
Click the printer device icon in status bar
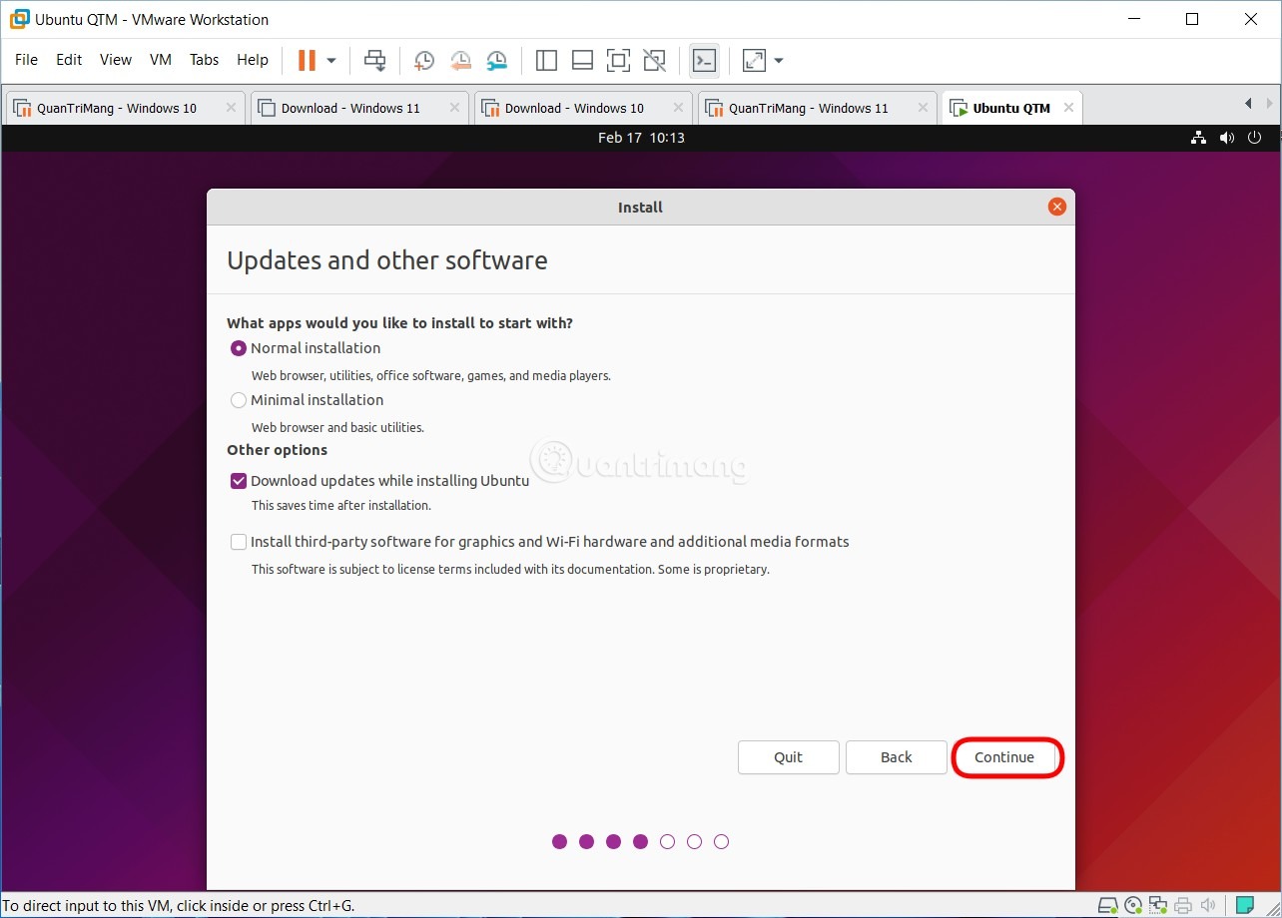click(1183, 906)
